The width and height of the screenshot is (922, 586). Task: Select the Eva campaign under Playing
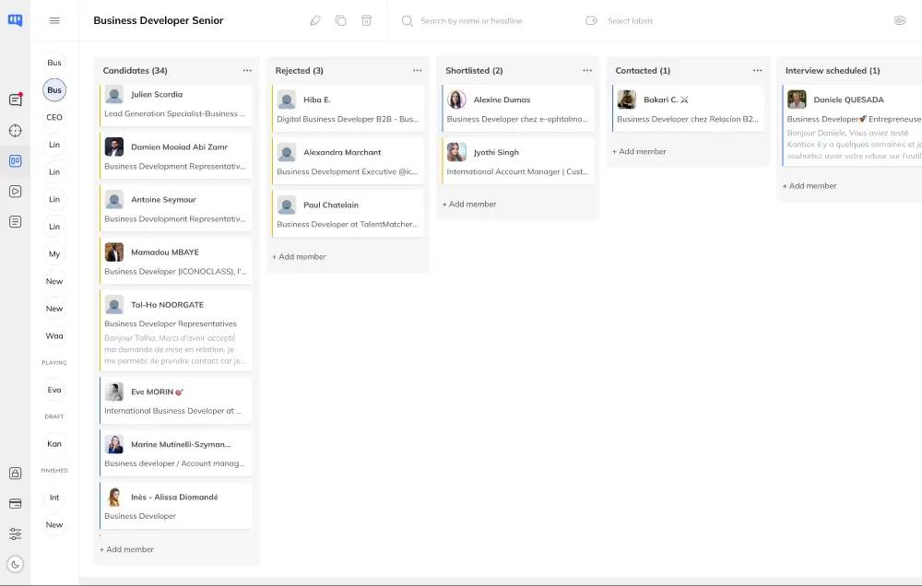[54, 391]
